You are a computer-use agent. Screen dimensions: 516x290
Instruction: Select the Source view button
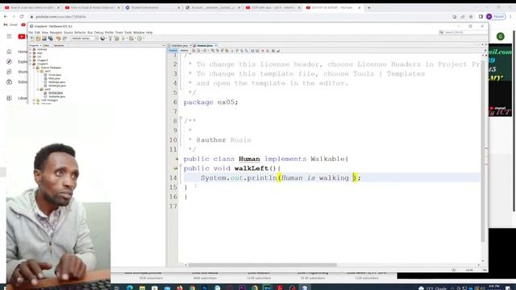click(173, 51)
